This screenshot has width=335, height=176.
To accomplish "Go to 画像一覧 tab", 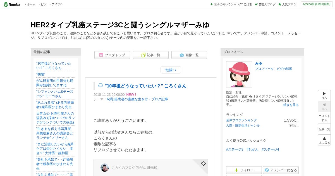I will (189, 55).
